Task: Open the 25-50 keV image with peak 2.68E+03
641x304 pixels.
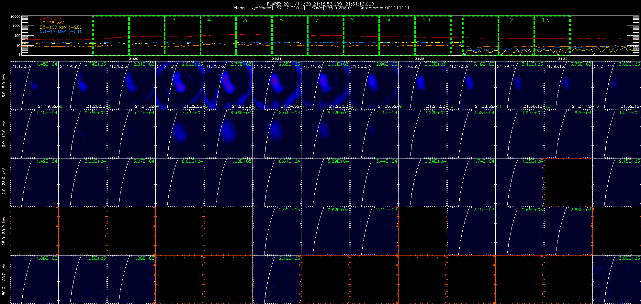Action: pos(568,231)
